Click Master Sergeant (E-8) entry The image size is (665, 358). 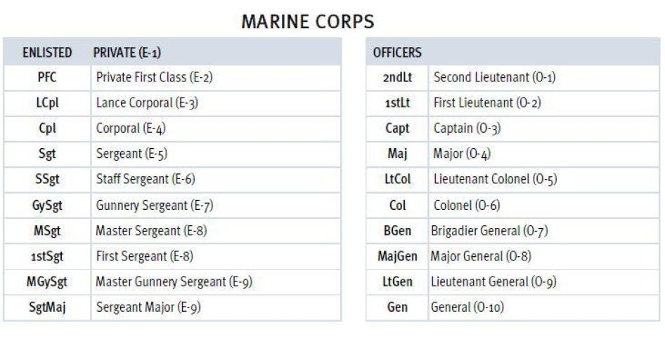pyautogui.click(x=151, y=231)
